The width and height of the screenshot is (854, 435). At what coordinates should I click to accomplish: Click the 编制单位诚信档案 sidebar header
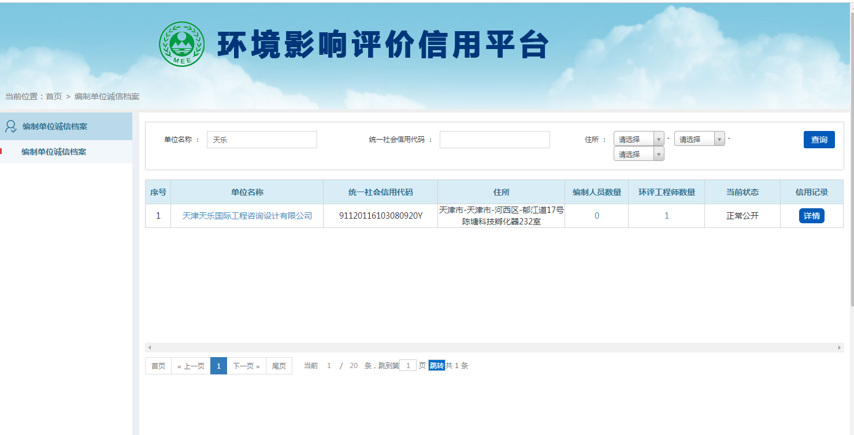[55, 126]
